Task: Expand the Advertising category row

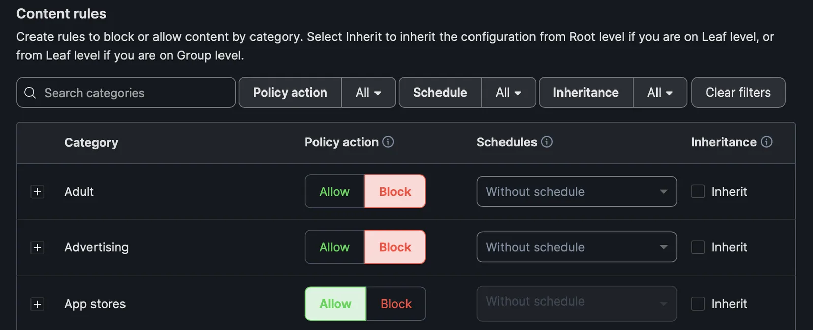Action: coord(37,248)
